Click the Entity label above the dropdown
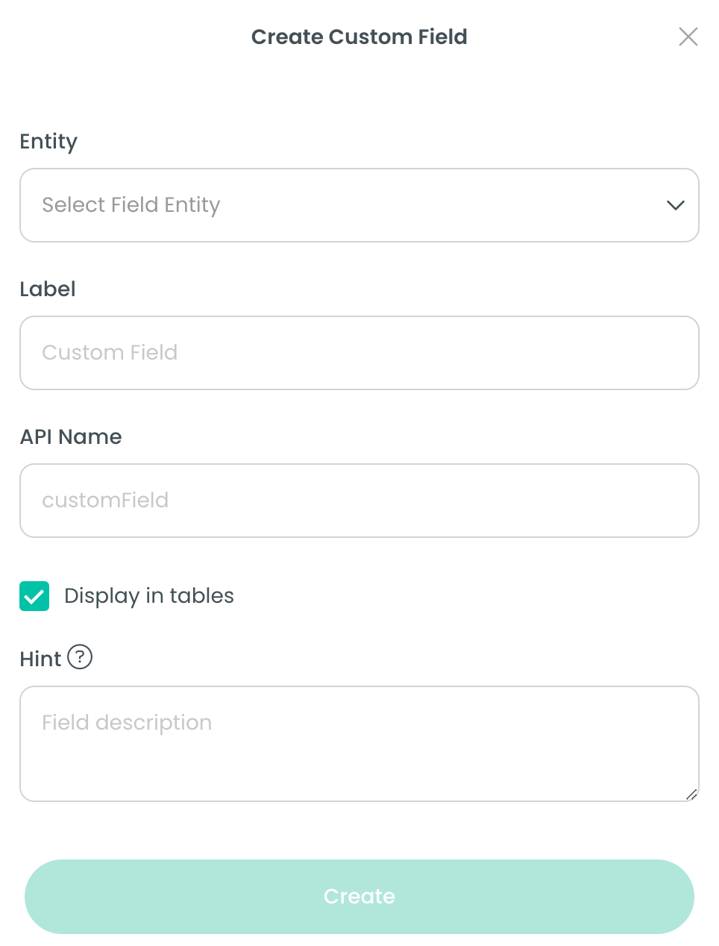This screenshot has height=946, width=719. [48, 142]
